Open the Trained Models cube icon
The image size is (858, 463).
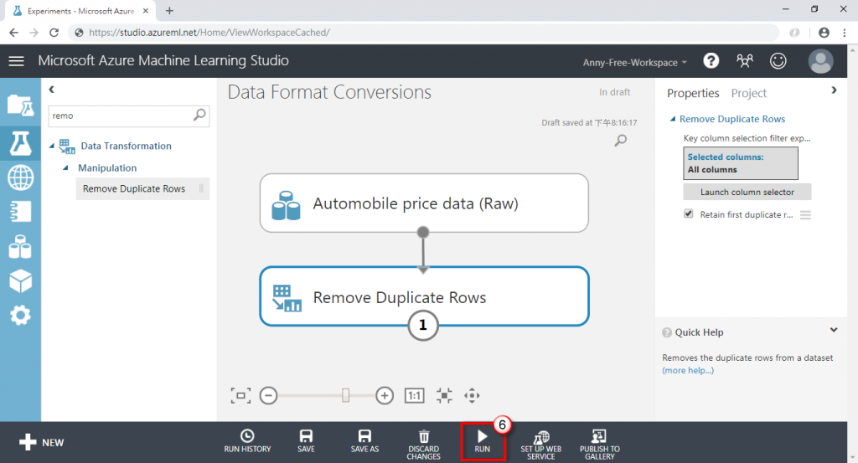coord(20,281)
